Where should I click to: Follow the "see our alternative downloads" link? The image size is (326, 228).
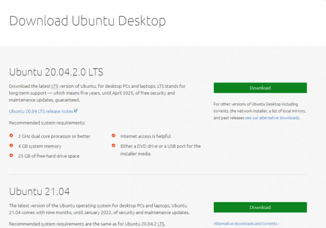click(x=272, y=117)
